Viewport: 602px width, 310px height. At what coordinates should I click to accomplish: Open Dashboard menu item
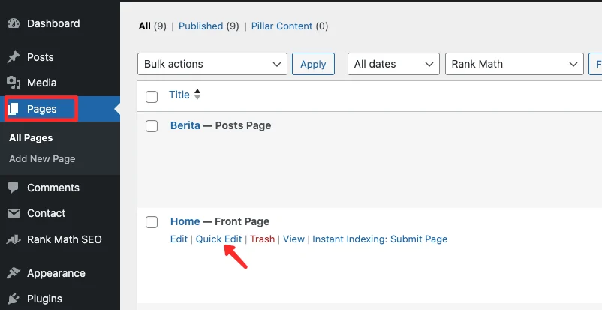tap(53, 23)
